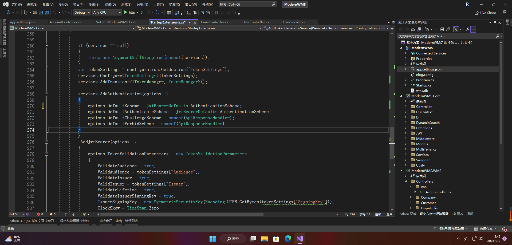This screenshot has width=512, height=245.
Task: Open the 调试(D) menu
Action: 110,5
